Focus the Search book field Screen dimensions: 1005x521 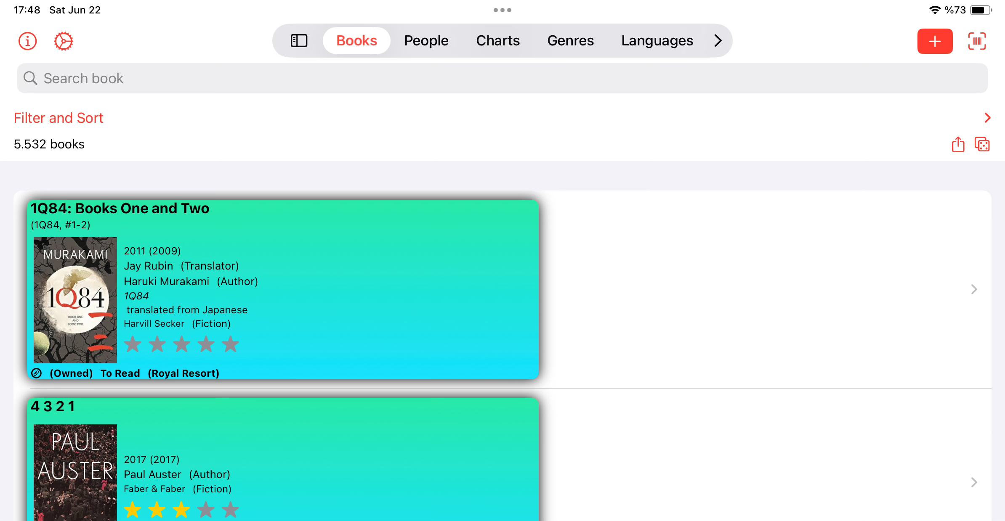(x=502, y=78)
